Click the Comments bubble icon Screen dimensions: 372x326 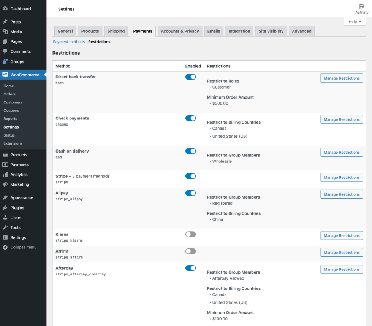point(5,52)
